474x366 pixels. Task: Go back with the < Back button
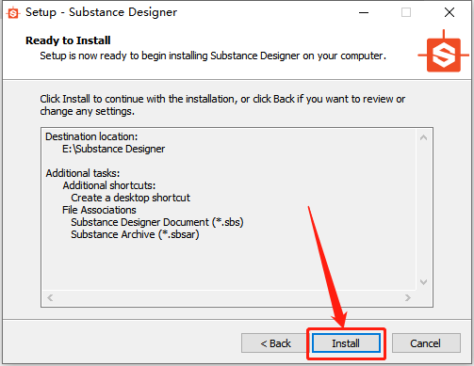pyautogui.click(x=274, y=343)
